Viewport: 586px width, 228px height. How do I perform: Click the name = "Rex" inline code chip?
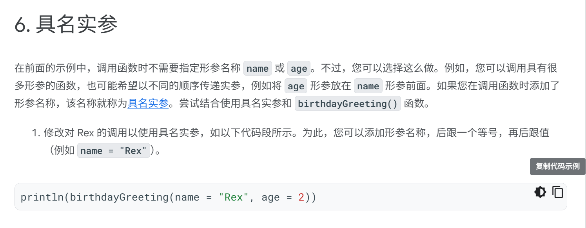point(113,151)
